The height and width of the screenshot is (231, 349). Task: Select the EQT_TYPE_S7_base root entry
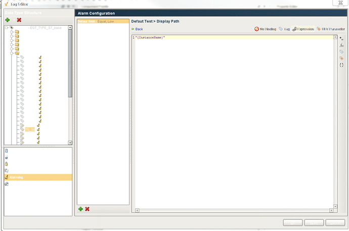[x=46, y=28]
